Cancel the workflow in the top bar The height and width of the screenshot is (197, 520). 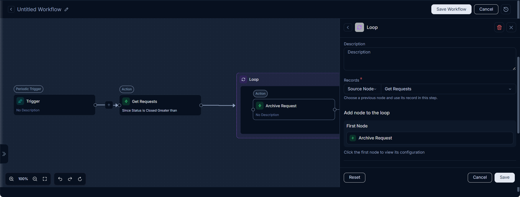point(486,9)
